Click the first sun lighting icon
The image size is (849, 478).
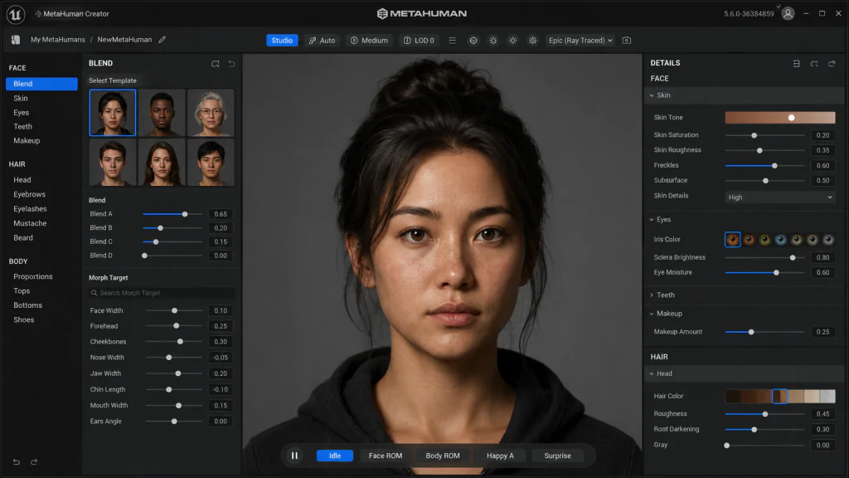point(493,40)
